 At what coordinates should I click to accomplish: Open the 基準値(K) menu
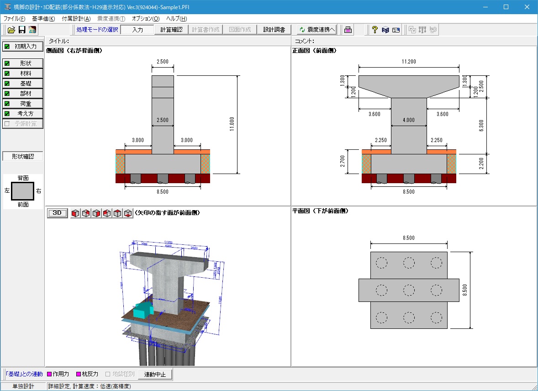(43, 19)
